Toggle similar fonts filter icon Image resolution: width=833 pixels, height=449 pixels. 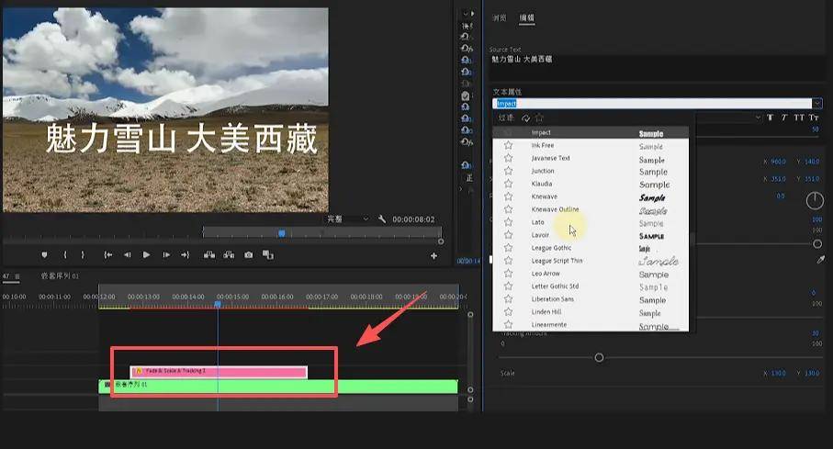click(x=526, y=118)
